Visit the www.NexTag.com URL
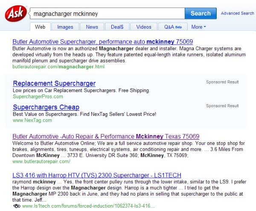Screen dimensions: 256x211 tap(32, 120)
